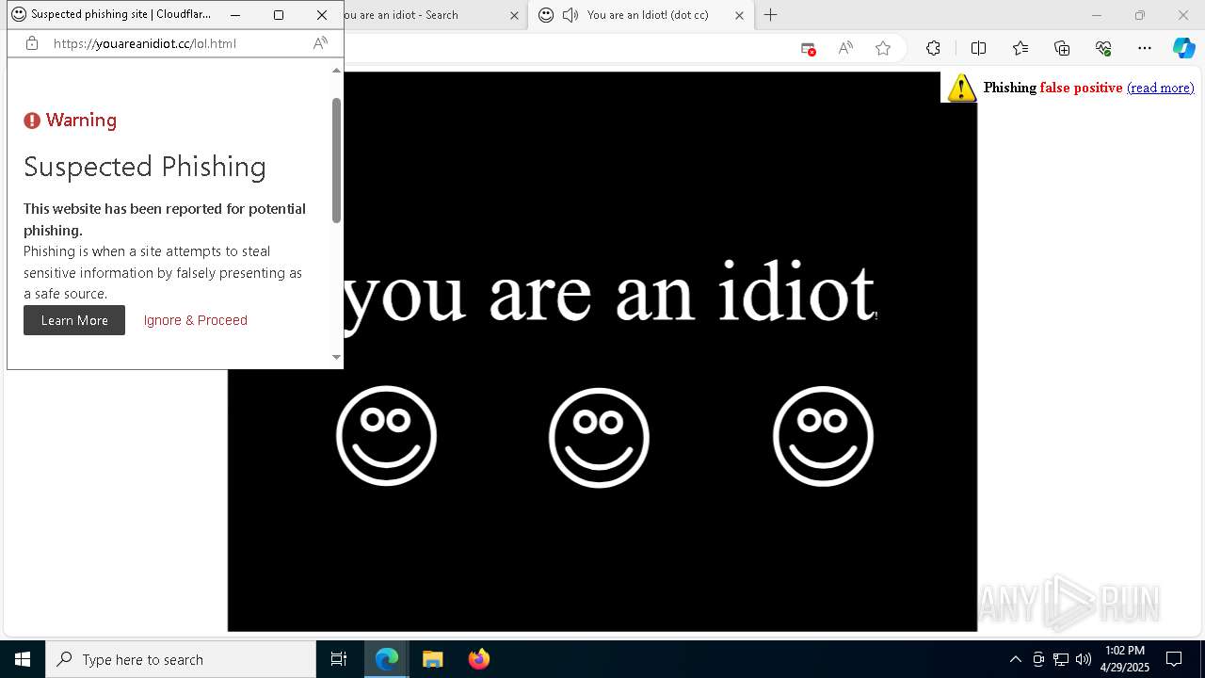Click the '(read more)' link
1205x678 pixels.
coord(1160,88)
